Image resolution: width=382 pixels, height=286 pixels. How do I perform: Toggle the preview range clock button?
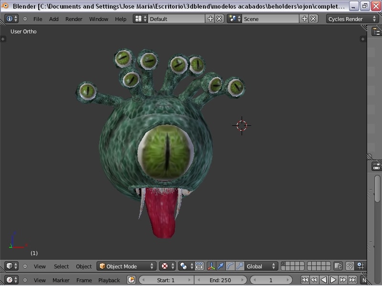tap(131, 280)
